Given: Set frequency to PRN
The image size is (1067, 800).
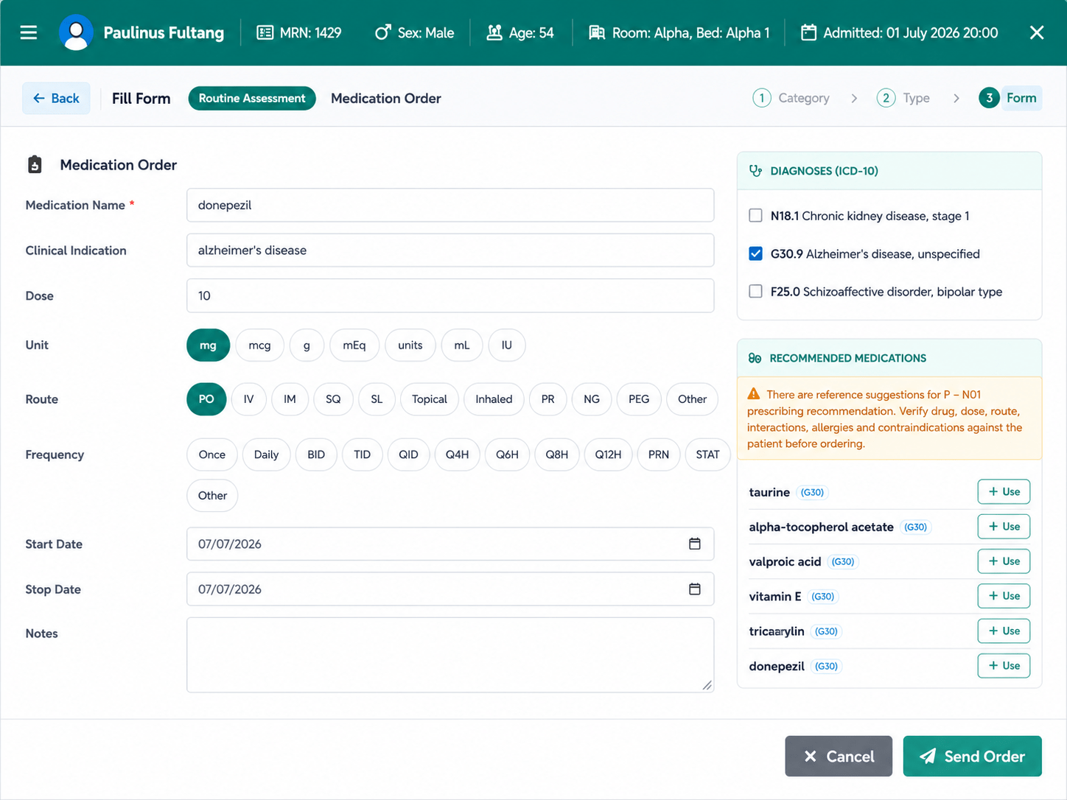Looking at the screenshot, I should (x=659, y=455).
